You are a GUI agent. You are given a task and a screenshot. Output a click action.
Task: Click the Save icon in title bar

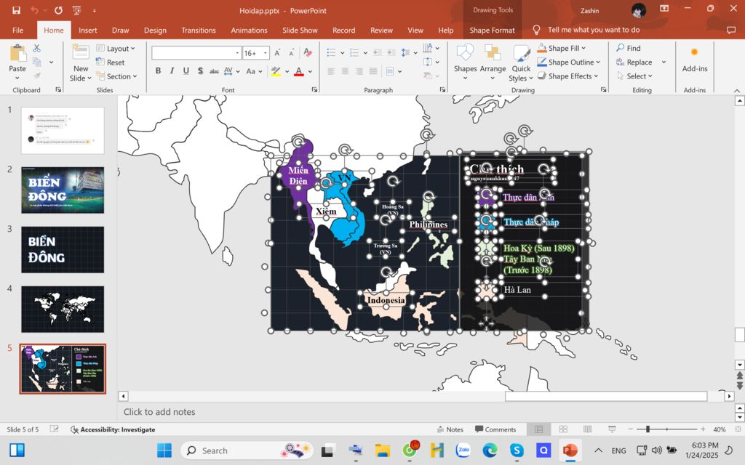click(16, 10)
